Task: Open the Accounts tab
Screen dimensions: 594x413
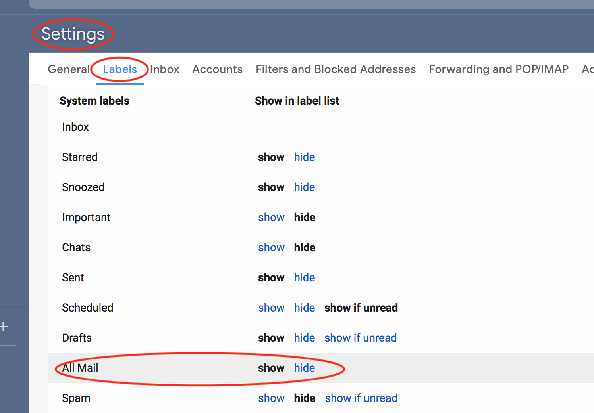Action: pyautogui.click(x=217, y=69)
